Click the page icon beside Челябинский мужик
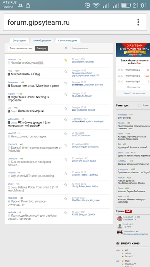Image resolution: width=150 pixels, height=267 pixels. 9,63
